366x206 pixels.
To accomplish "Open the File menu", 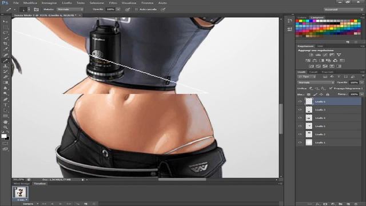I will tap(16, 3).
